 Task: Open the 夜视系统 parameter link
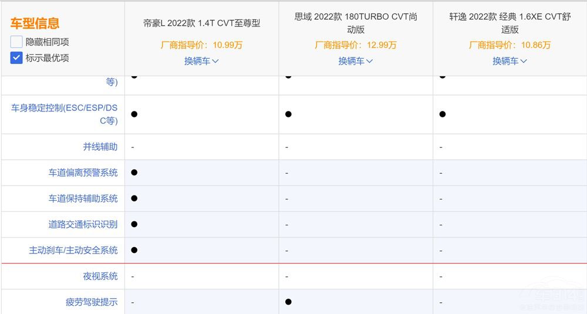click(100, 276)
